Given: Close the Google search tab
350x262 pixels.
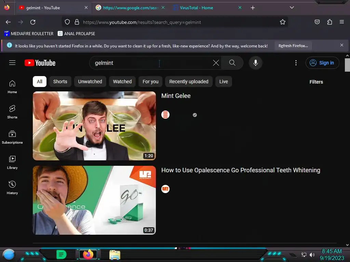Looking at the screenshot, I should pyautogui.click(x=163, y=8).
